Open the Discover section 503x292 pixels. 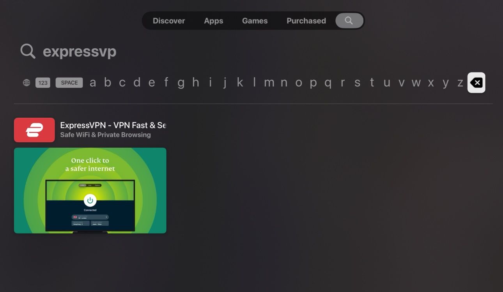click(x=168, y=21)
